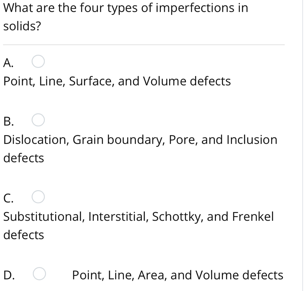Click the 'Point, Line, Area, and Volume defects' answer text

[x=178, y=275]
